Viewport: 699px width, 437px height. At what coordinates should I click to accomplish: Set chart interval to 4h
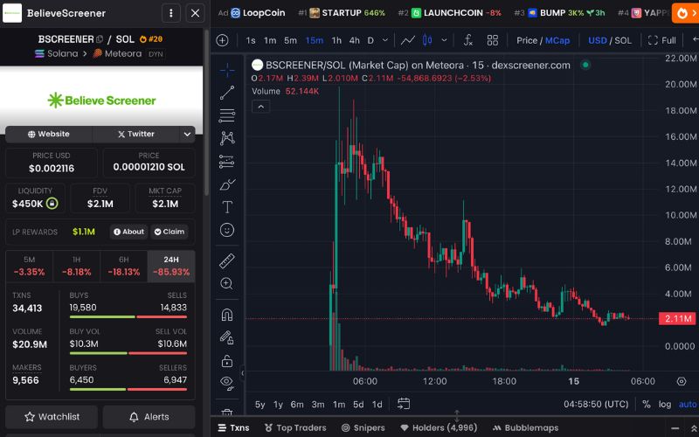(355, 40)
